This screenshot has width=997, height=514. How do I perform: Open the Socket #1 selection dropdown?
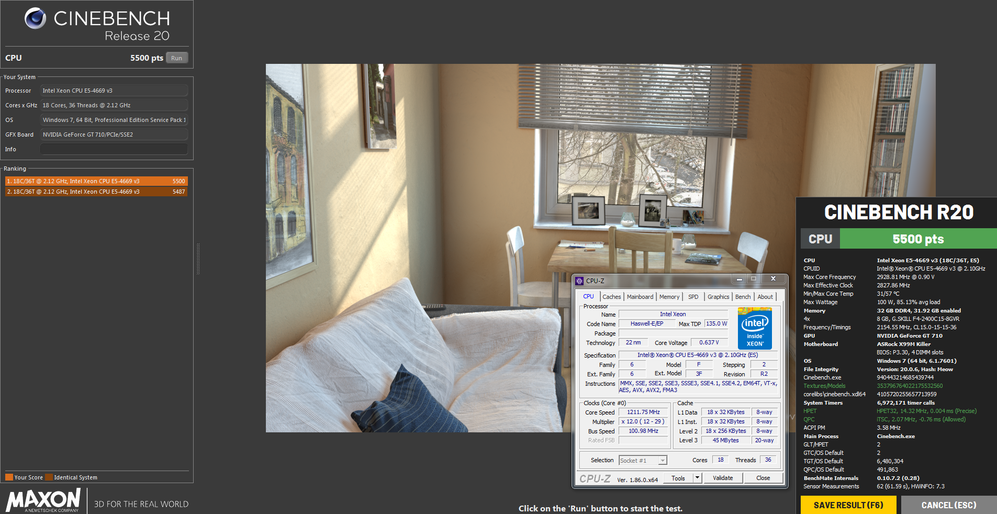[663, 461]
